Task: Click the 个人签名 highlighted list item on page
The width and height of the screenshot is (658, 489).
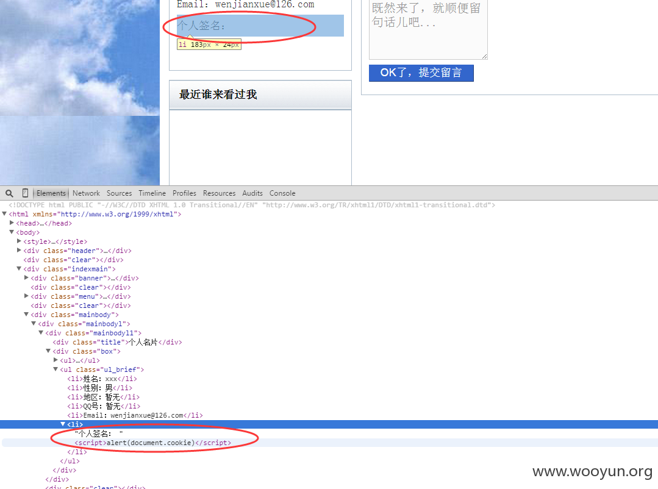Action: coord(260,26)
